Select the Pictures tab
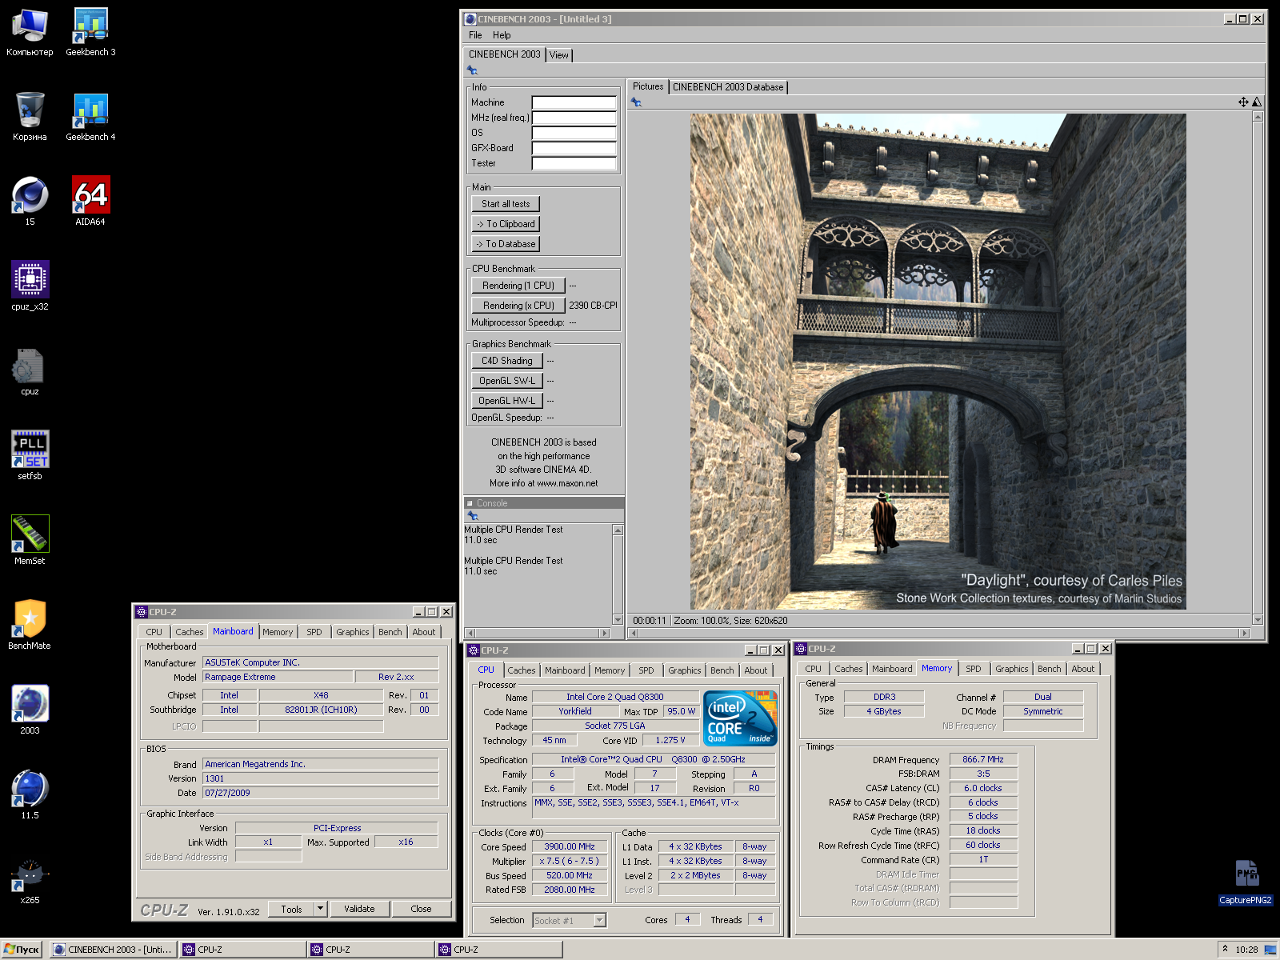 point(648,86)
